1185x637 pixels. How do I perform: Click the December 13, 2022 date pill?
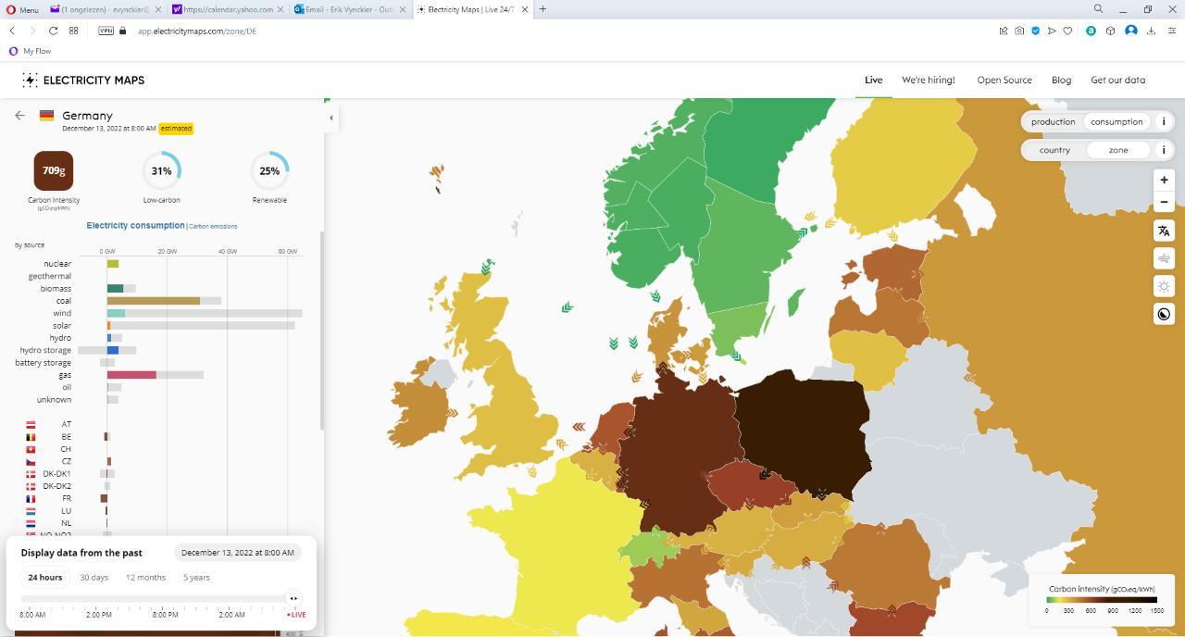[x=238, y=553]
